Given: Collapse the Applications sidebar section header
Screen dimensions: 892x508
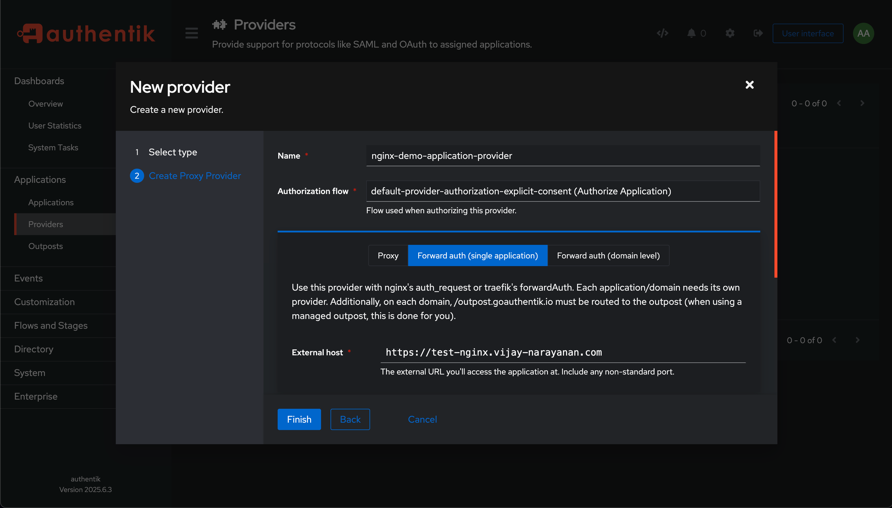Looking at the screenshot, I should click(40, 180).
